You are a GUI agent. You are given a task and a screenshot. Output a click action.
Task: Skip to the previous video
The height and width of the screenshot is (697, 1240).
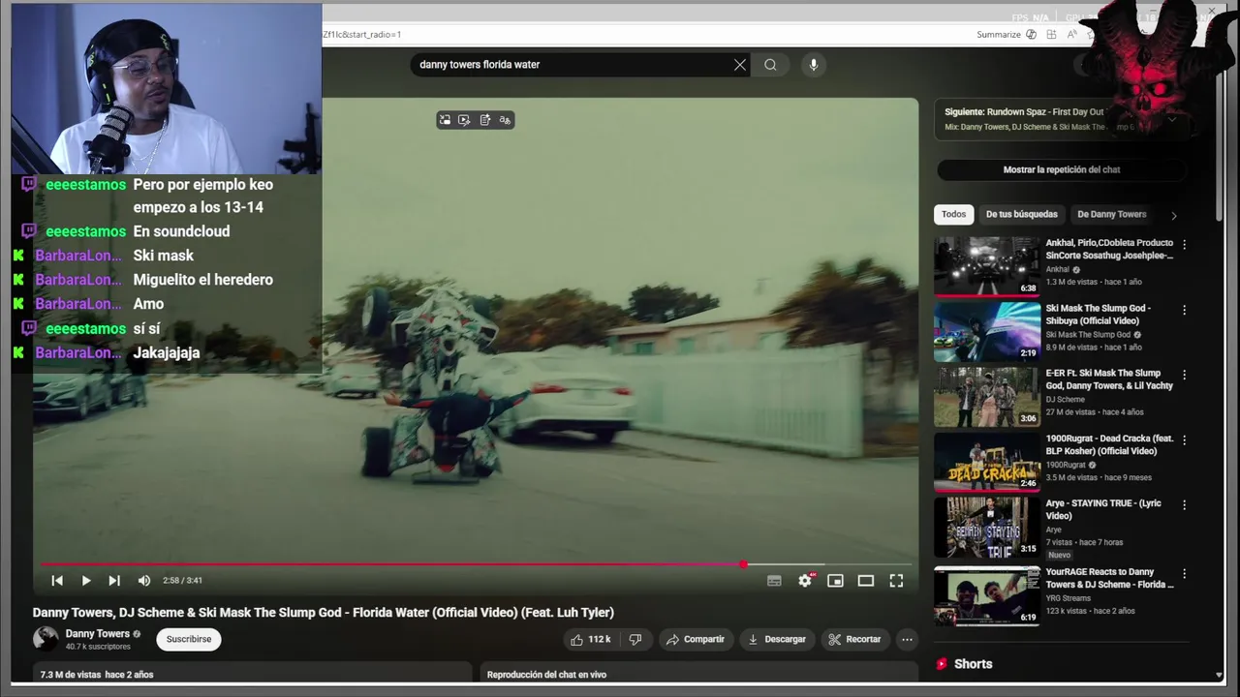tap(57, 581)
